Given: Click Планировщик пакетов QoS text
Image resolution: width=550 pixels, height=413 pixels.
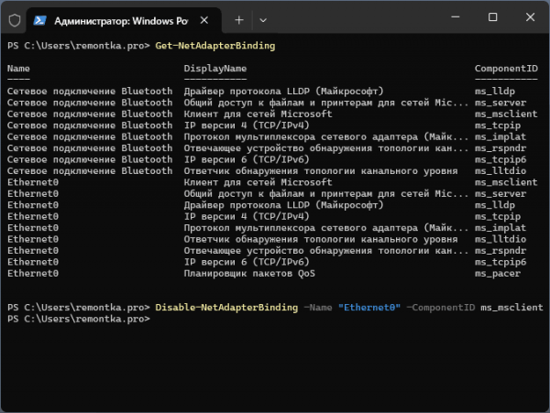Looking at the screenshot, I should [x=249, y=273].
